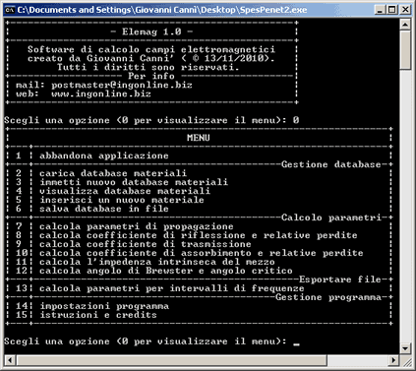
Task: Click the 'MENU' header text
Action: 199,138
